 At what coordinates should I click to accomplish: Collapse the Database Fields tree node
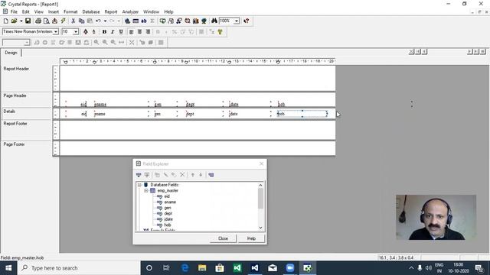[x=139, y=185]
